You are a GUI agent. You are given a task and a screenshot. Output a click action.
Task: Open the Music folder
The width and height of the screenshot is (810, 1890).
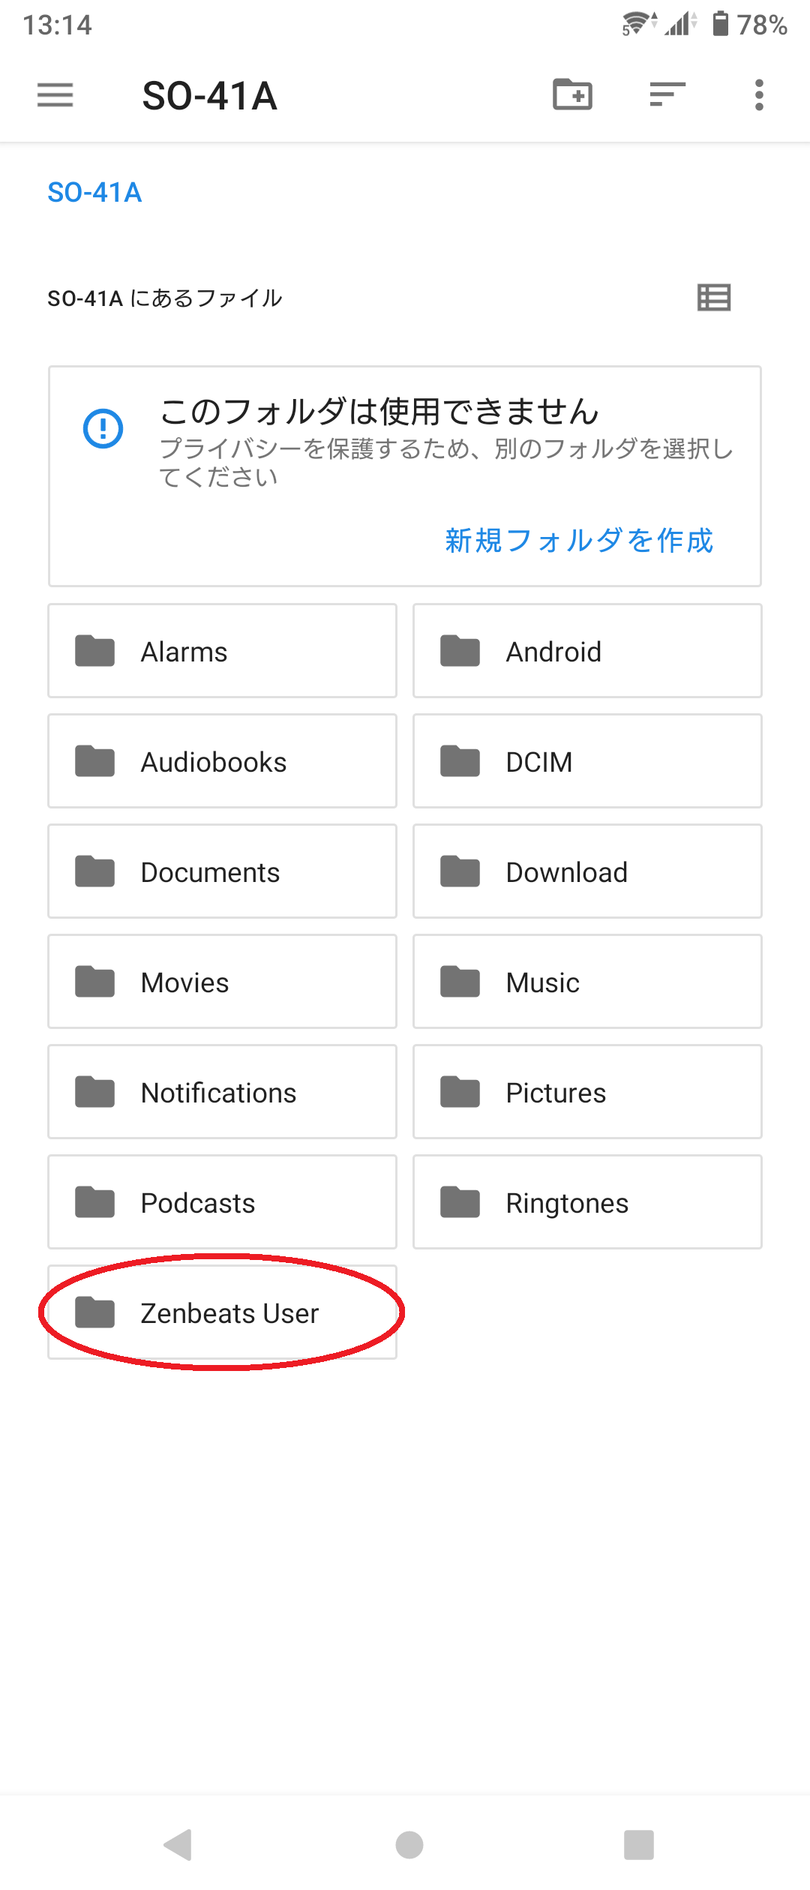[x=587, y=982]
